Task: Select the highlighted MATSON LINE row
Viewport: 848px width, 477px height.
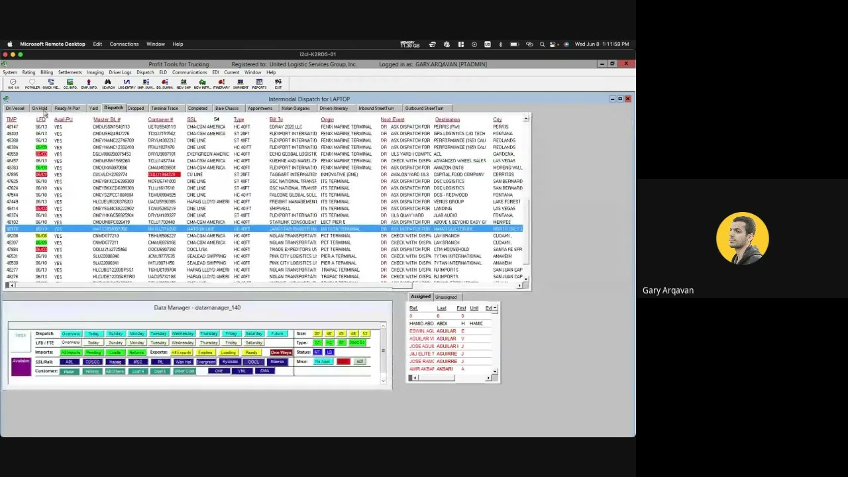Action: point(264,229)
